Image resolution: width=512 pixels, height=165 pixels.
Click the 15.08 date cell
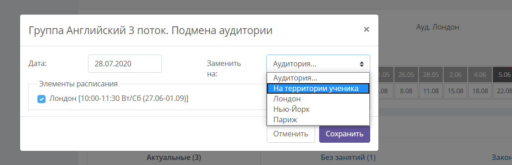point(455,91)
